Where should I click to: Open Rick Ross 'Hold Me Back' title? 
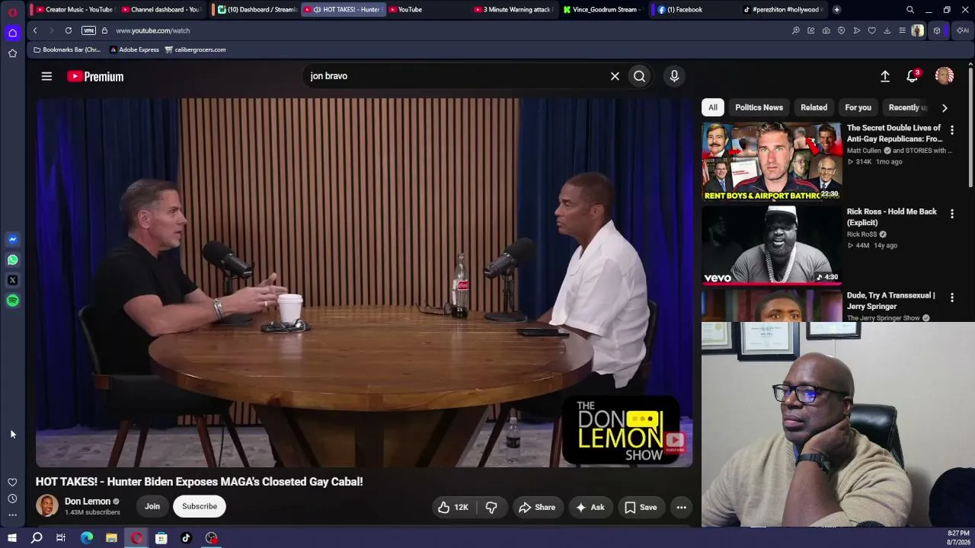pyautogui.click(x=891, y=217)
